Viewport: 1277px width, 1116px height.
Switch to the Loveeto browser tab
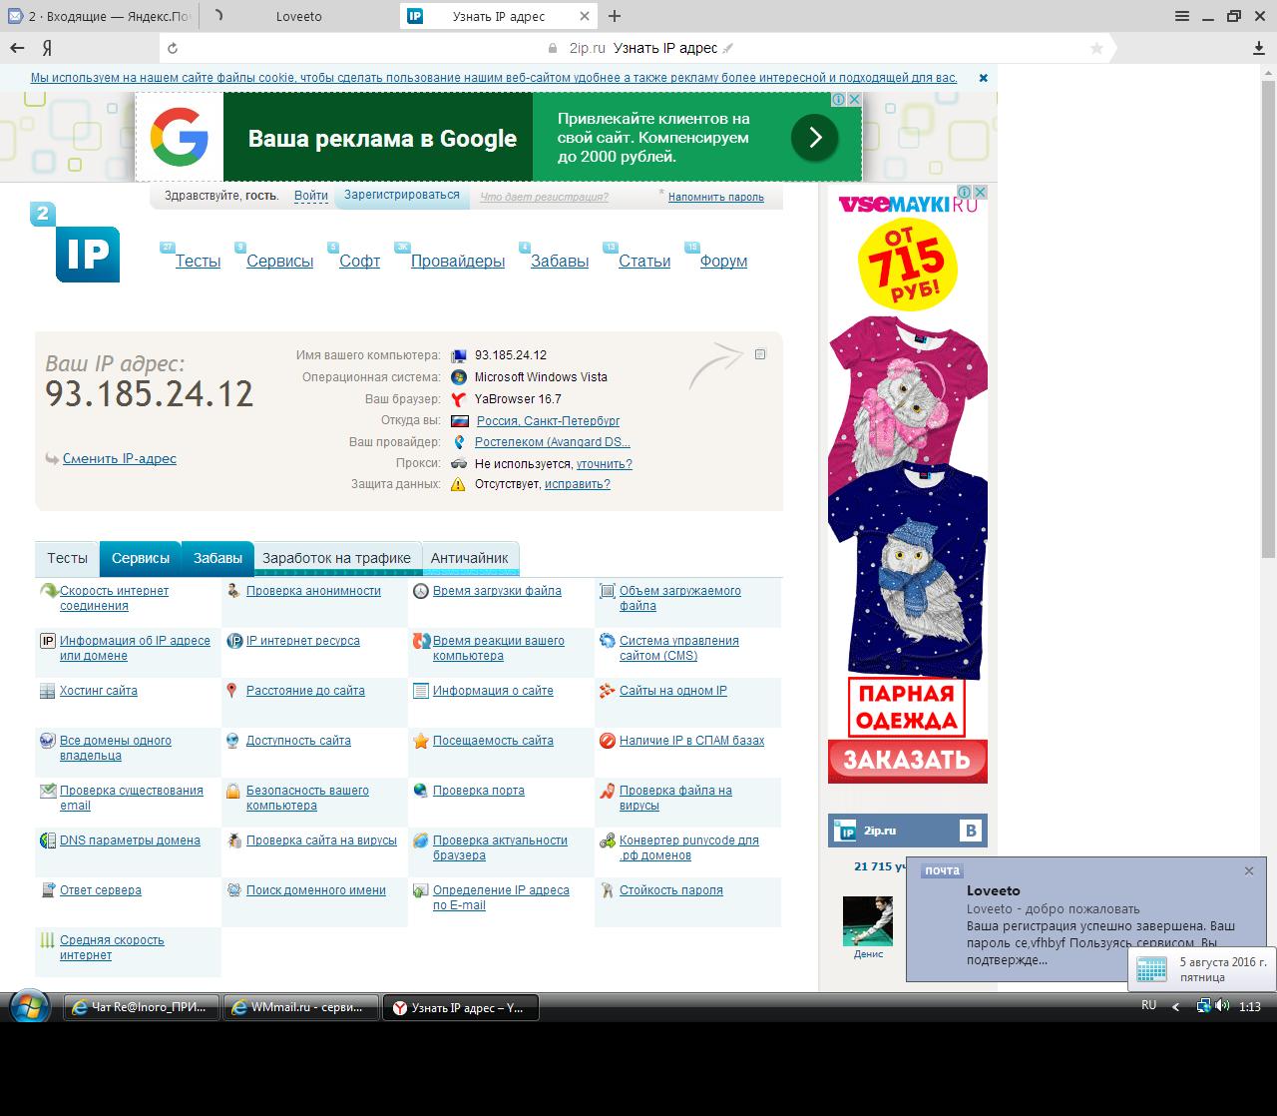299,16
